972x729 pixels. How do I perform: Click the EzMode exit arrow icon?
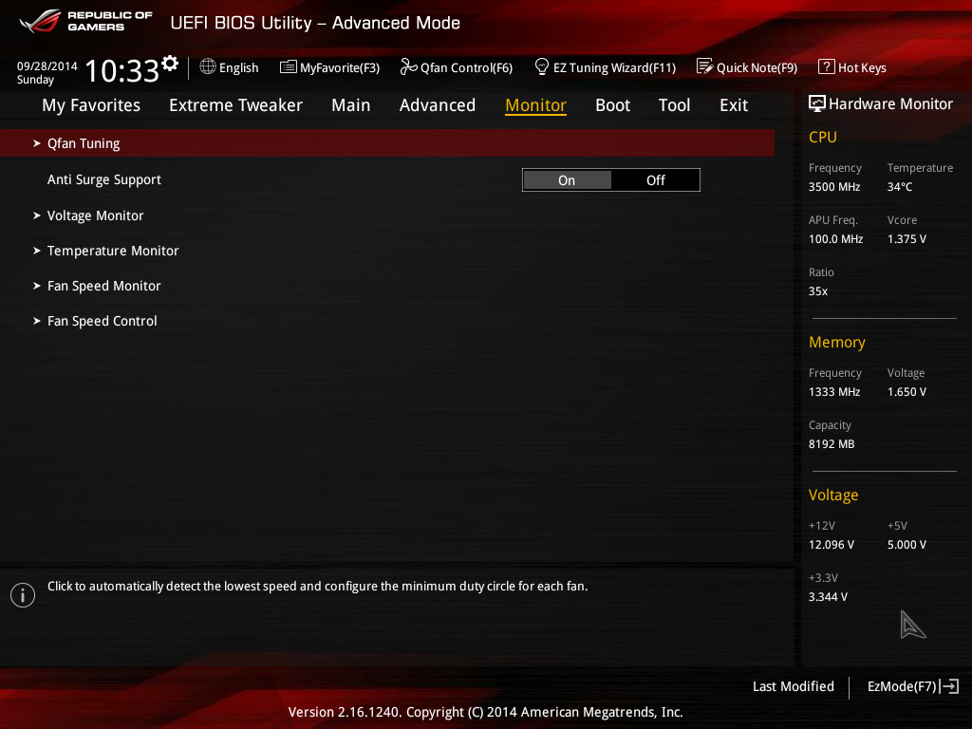tap(949, 686)
